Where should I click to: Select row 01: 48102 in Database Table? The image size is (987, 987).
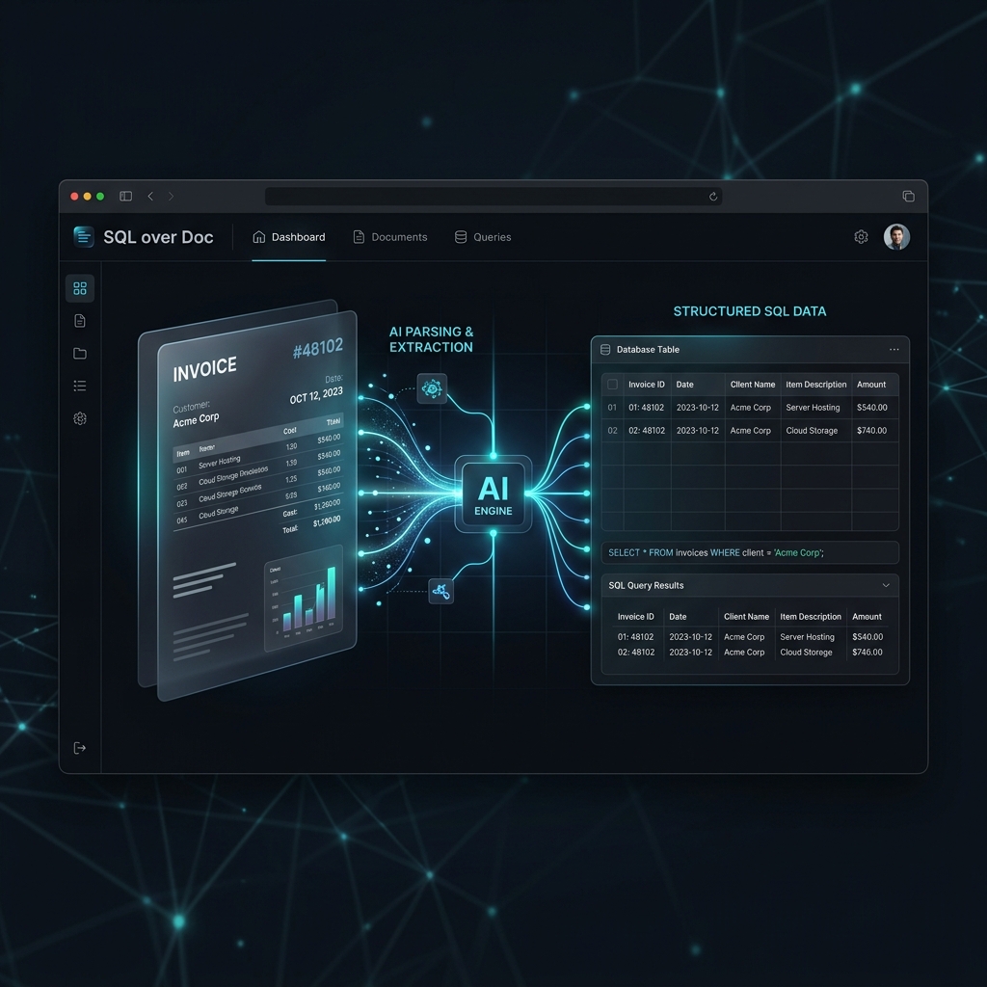coord(750,408)
